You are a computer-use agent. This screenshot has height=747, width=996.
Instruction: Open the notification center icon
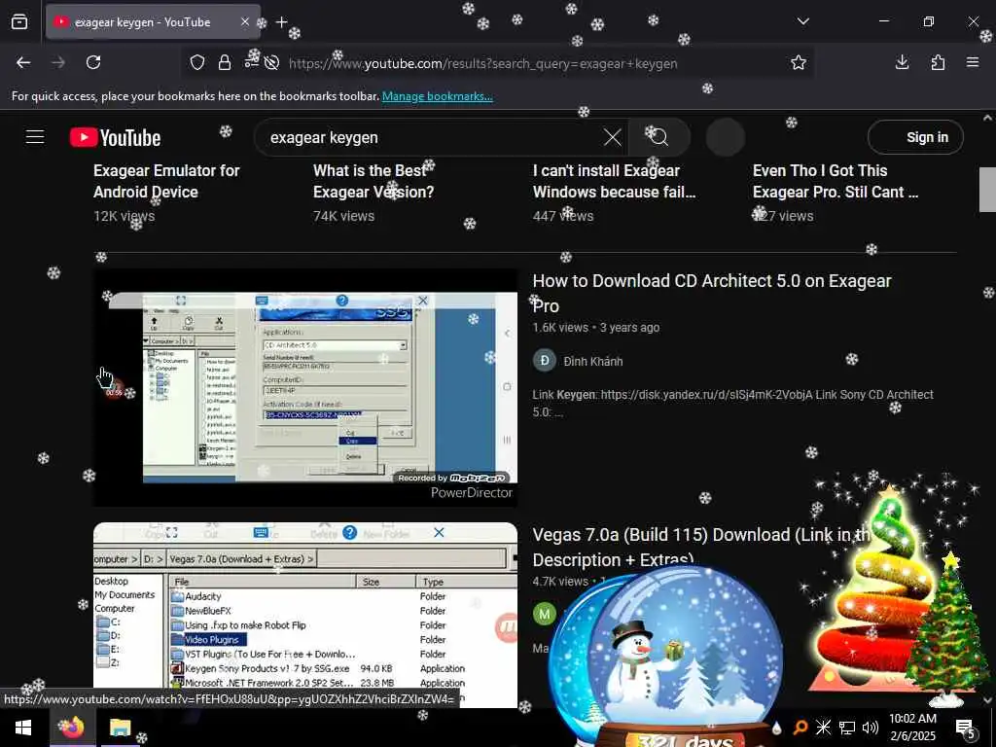click(966, 729)
